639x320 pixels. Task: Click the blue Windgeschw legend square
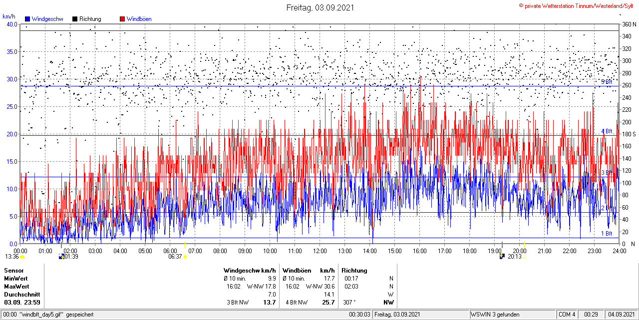click(27, 19)
